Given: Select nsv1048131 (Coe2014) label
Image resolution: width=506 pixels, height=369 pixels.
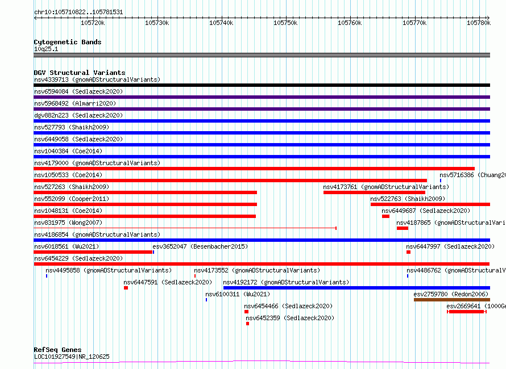Looking at the screenshot, I should click(x=68, y=211).
